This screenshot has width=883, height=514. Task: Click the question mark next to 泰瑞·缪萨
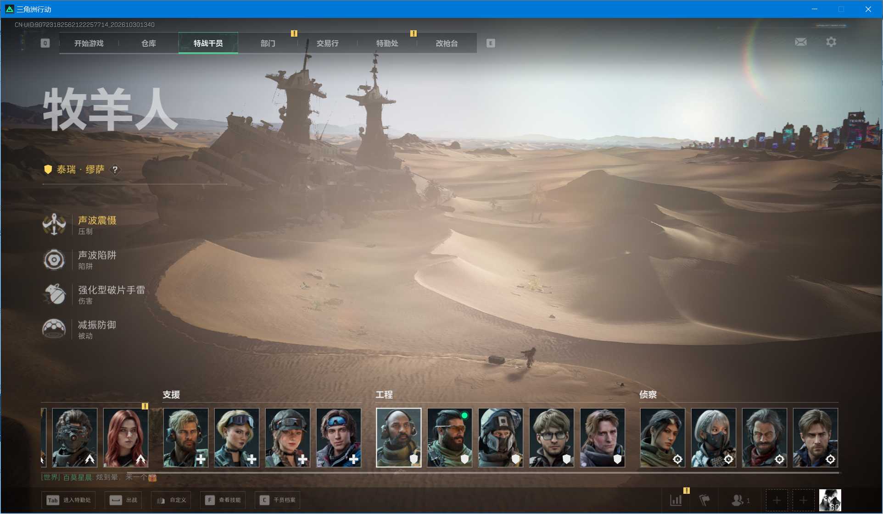pyautogui.click(x=115, y=170)
